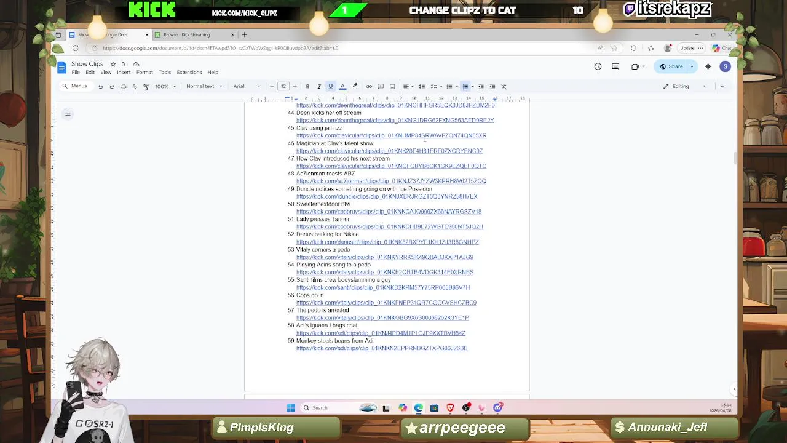This screenshot has width=787, height=443.
Task: Undo the last edit
Action: click(100, 86)
